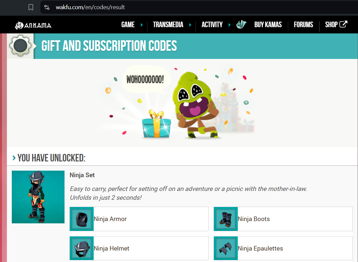Click the gear icon beside page title
The height and width of the screenshot is (262, 358).
point(20,46)
